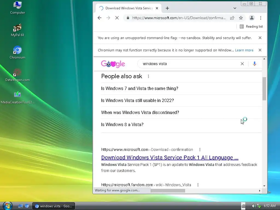Go back to the previous page

pos(100,18)
